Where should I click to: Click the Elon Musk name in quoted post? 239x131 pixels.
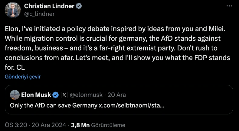coord(36,95)
